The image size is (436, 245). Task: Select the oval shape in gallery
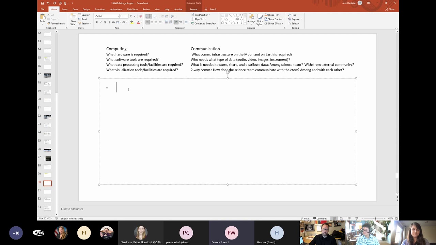(242, 15)
